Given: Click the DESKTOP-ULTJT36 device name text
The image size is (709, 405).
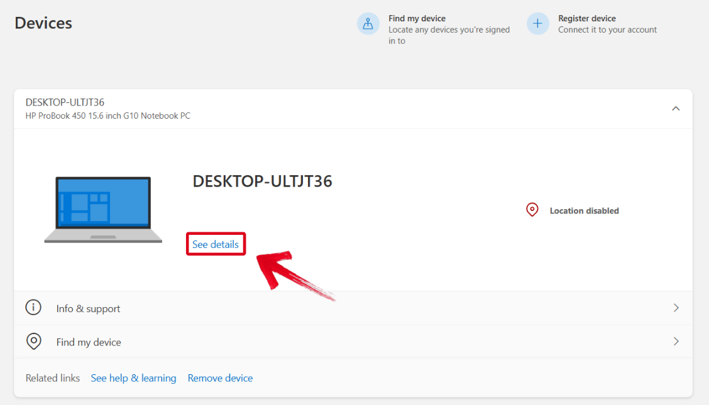Looking at the screenshot, I should click(x=262, y=181).
